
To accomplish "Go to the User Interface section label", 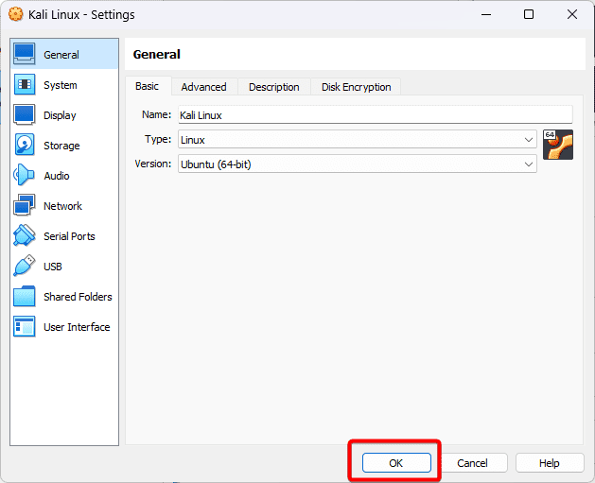I will click(77, 327).
